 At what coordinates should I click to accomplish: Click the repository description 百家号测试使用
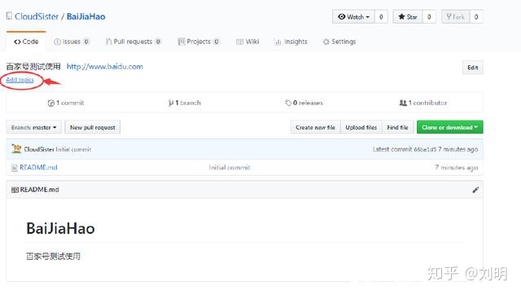click(x=33, y=67)
